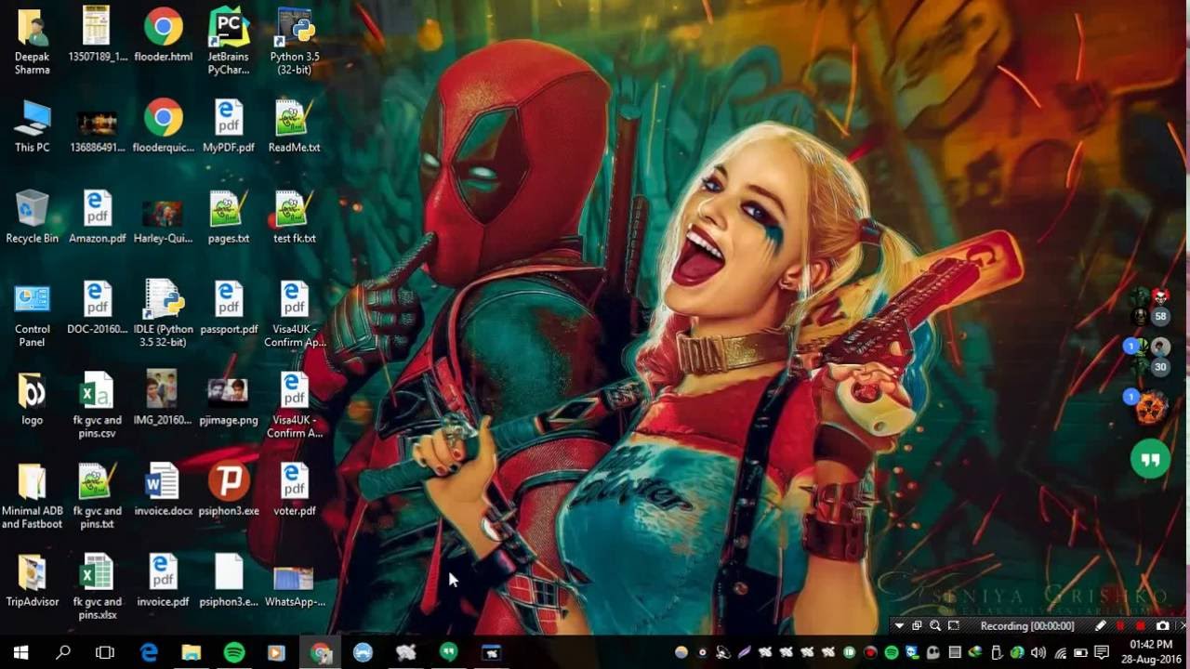Viewport: 1190px width, 669px height.
Task: Select invoice.docx Word document
Action: coord(164,491)
